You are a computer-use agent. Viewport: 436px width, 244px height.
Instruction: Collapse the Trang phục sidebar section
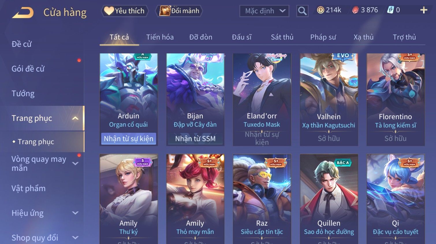click(x=75, y=118)
